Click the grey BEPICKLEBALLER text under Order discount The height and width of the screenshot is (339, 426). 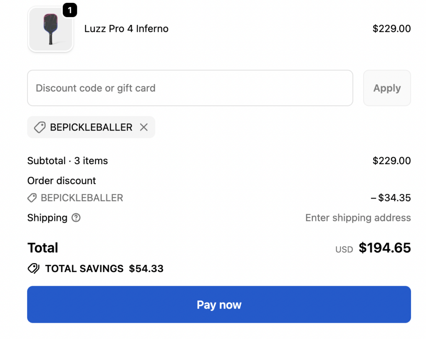(x=82, y=198)
